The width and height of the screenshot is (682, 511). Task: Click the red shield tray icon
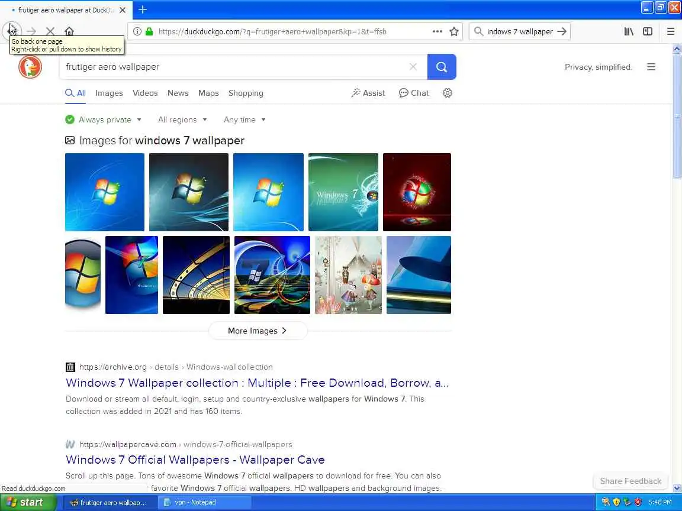pyautogui.click(x=638, y=502)
